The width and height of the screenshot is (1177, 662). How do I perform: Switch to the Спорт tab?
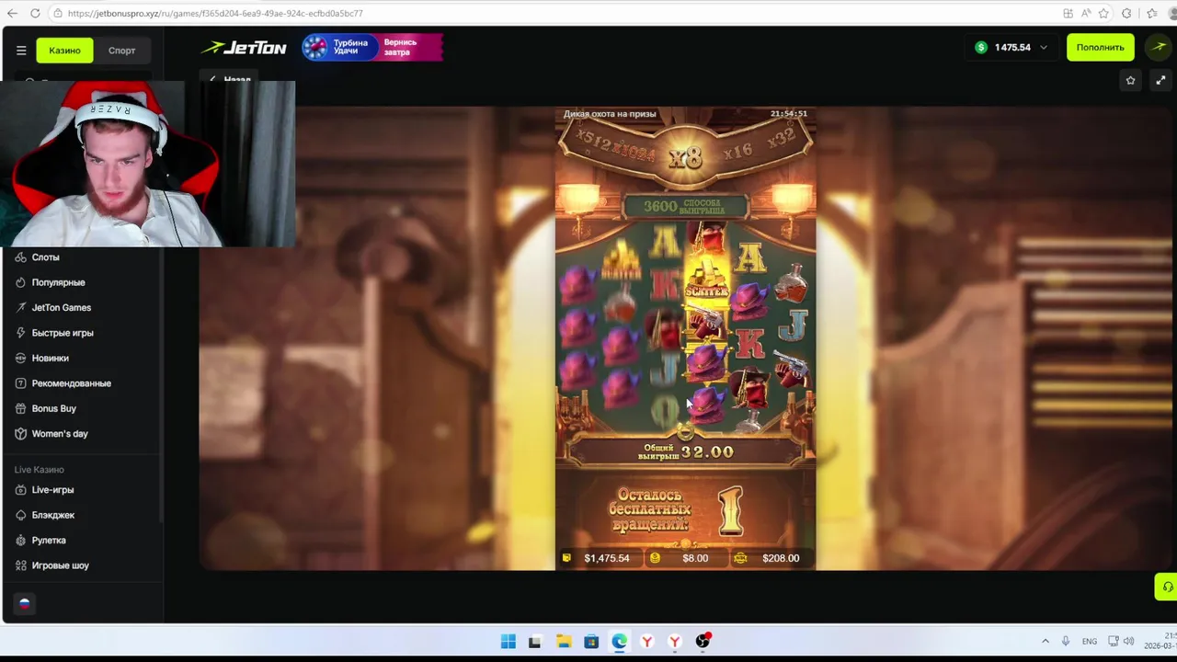[x=121, y=51]
